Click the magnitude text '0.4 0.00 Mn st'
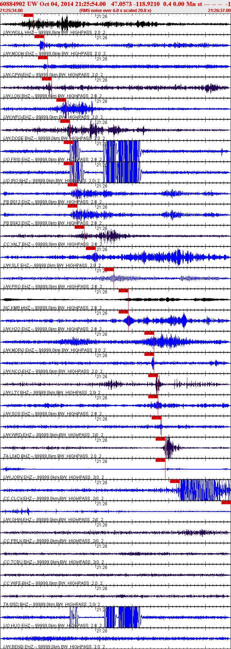 [x=182, y=4]
